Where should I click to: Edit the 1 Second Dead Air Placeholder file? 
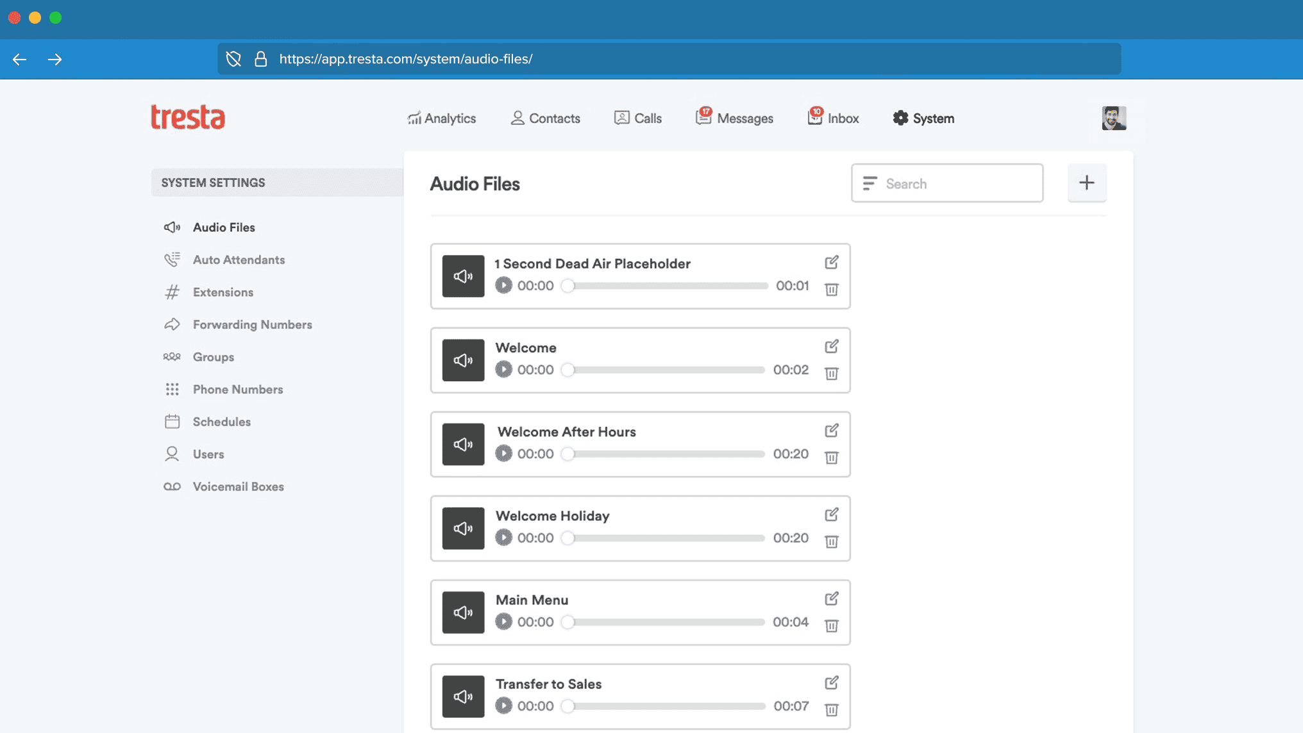(832, 262)
